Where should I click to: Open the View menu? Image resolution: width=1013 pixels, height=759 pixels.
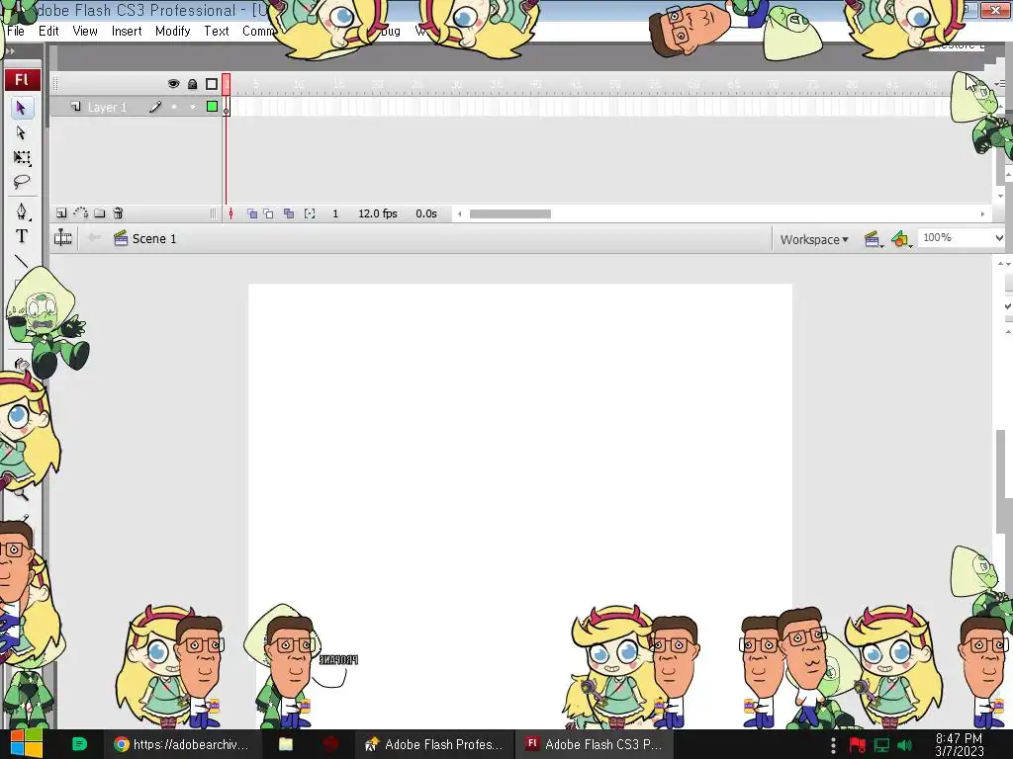coord(85,31)
